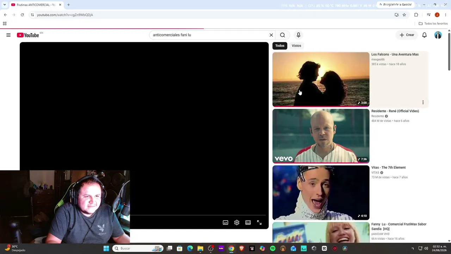The height and width of the screenshot is (254, 451).
Task: Open the volume control in system tray
Action: click(426, 248)
